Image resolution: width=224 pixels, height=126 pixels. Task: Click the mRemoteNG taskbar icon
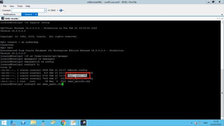coord(83,123)
